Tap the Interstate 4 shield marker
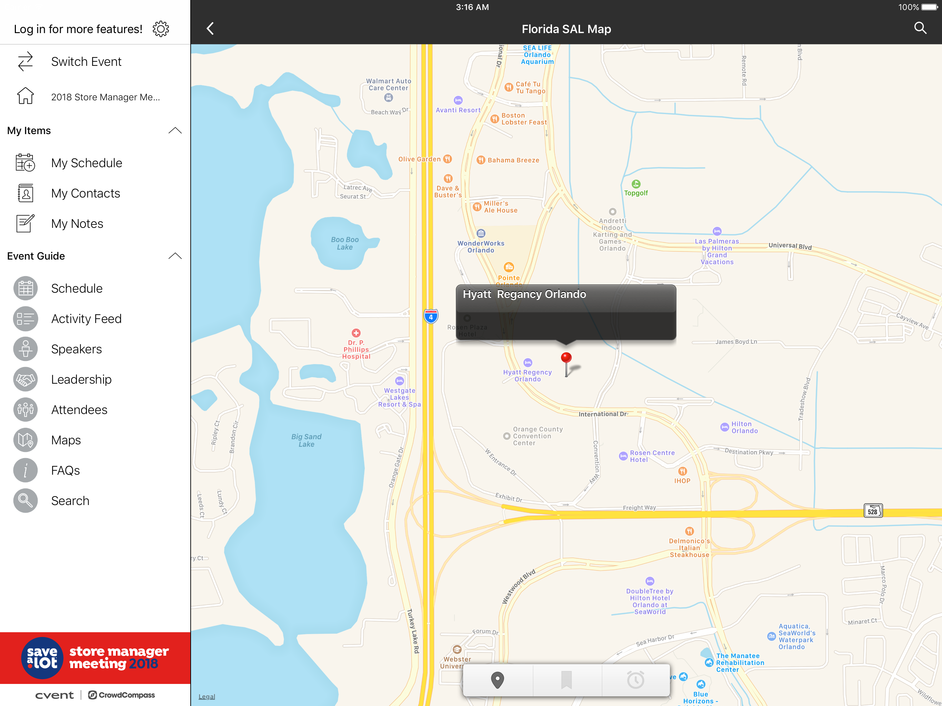Viewport: 942px width, 706px height. click(431, 316)
